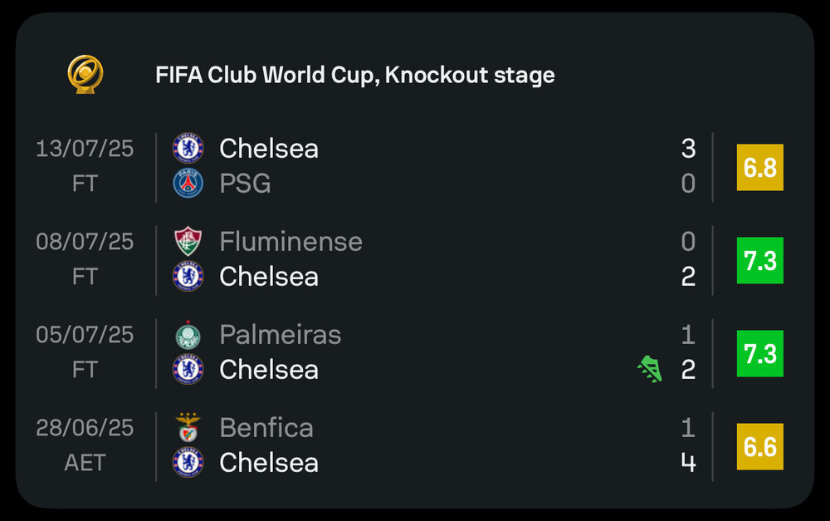Click Chelsea crest in the Benfica match

(x=188, y=463)
